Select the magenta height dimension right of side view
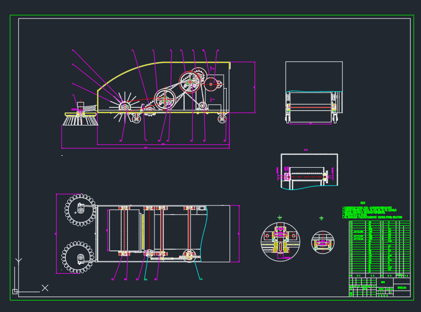Image resolution: width=421 pixels, height=312 pixels. (255, 87)
